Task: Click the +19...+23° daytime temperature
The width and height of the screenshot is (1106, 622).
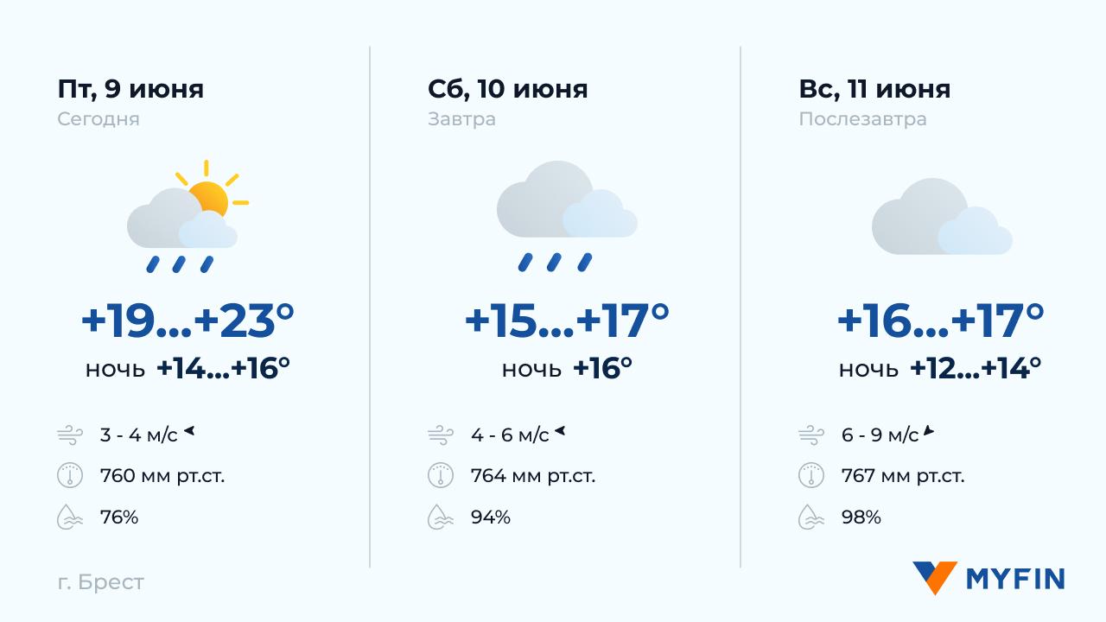Action: (x=188, y=321)
